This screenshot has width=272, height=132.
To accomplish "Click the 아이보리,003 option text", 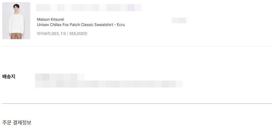I will (48, 34).
